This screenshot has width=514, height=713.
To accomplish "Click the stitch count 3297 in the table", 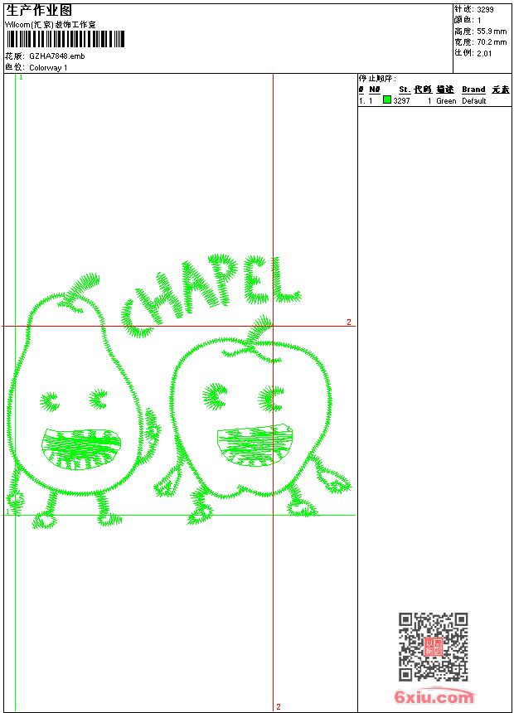I will (x=401, y=101).
